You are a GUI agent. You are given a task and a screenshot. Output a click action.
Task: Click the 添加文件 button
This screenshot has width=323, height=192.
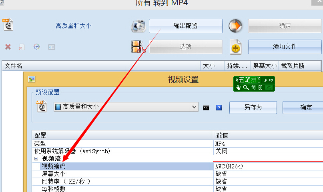point(285,47)
